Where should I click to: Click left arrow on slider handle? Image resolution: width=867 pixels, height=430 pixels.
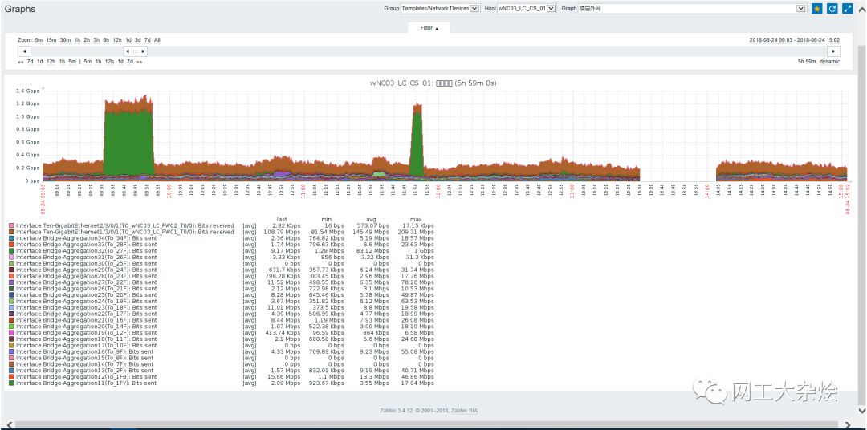tap(128, 51)
